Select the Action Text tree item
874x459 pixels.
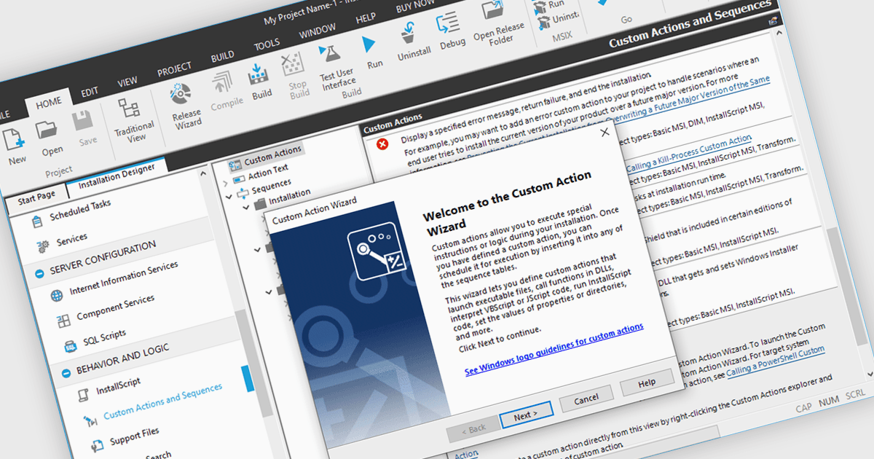(x=268, y=172)
